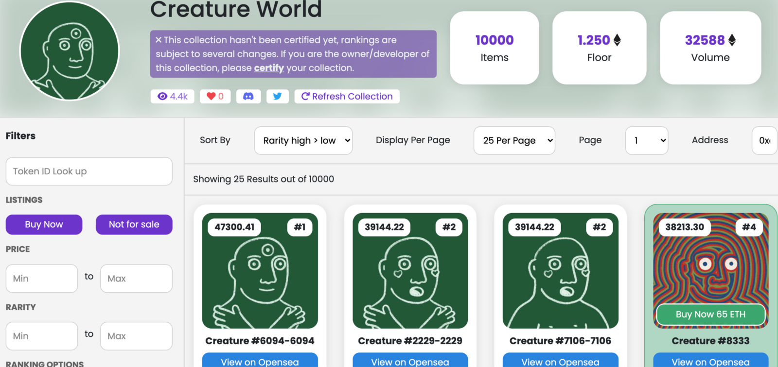The height and width of the screenshot is (367, 778).
Task: Click the Creature World heading
Action: tap(236, 9)
